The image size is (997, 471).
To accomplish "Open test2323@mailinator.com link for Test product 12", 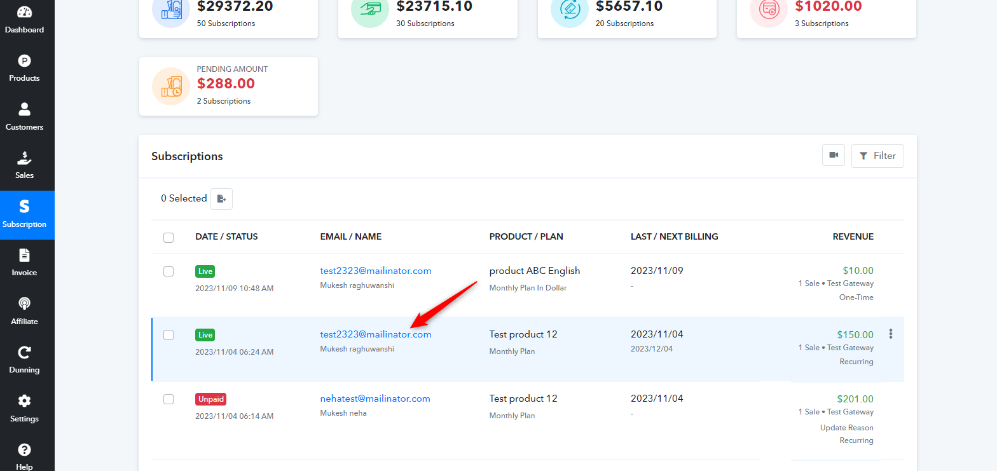I will pyautogui.click(x=376, y=334).
